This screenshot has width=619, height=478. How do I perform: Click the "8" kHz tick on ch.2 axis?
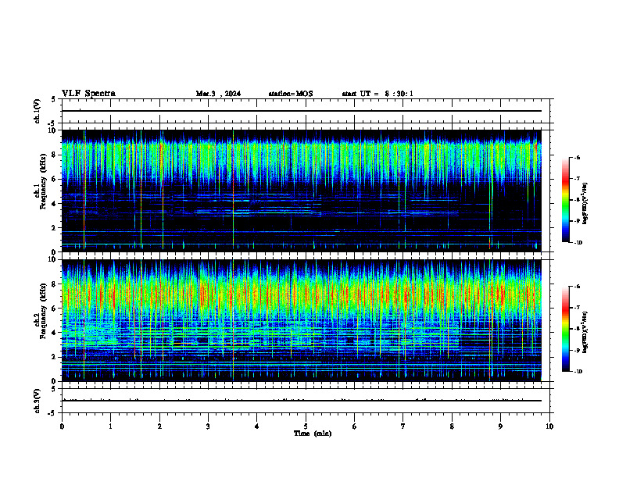click(x=55, y=284)
